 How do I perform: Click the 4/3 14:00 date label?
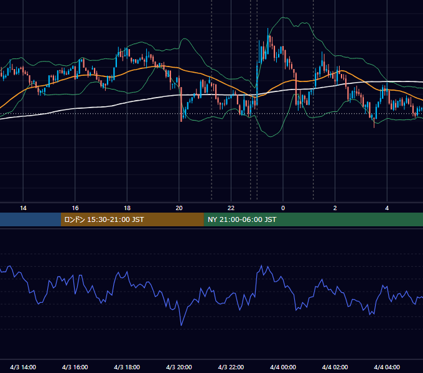pos(23,367)
